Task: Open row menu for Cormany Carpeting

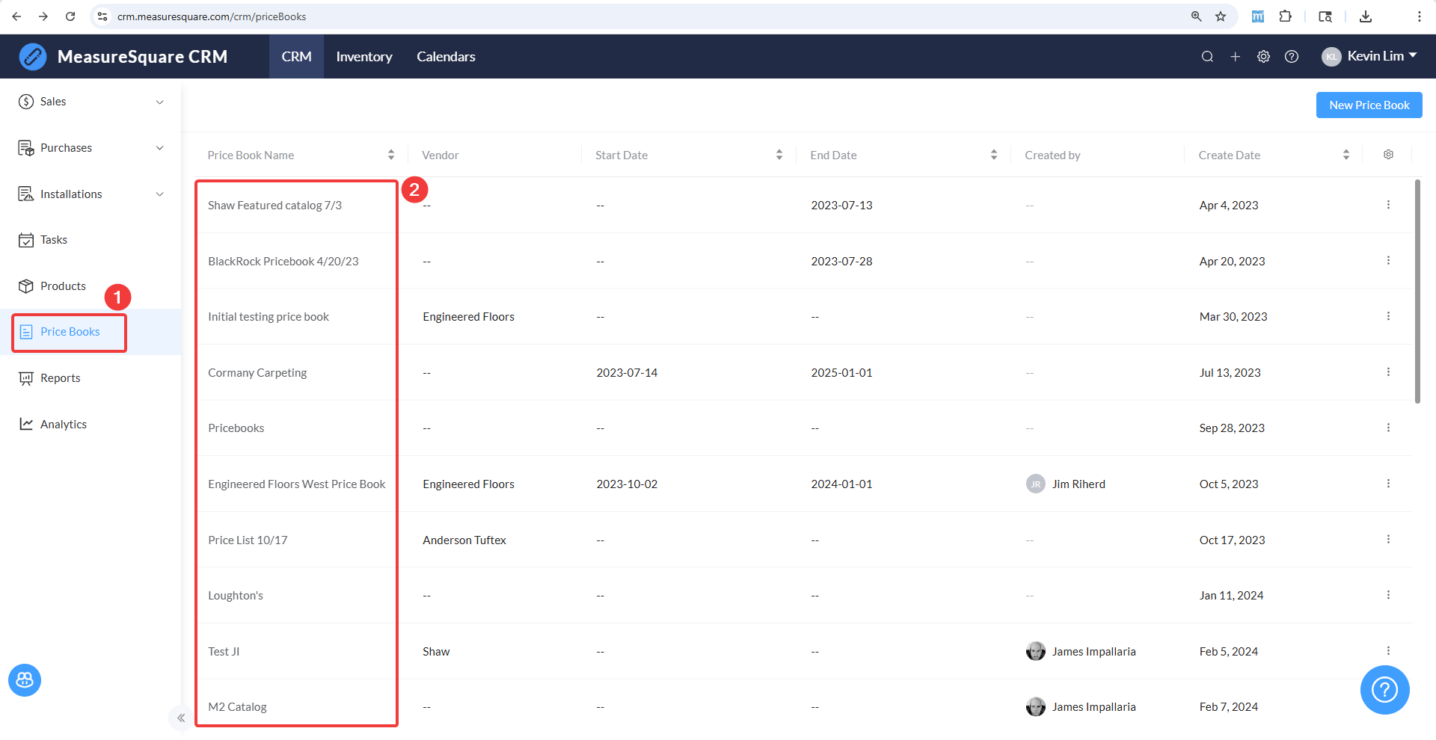Action: tap(1388, 372)
